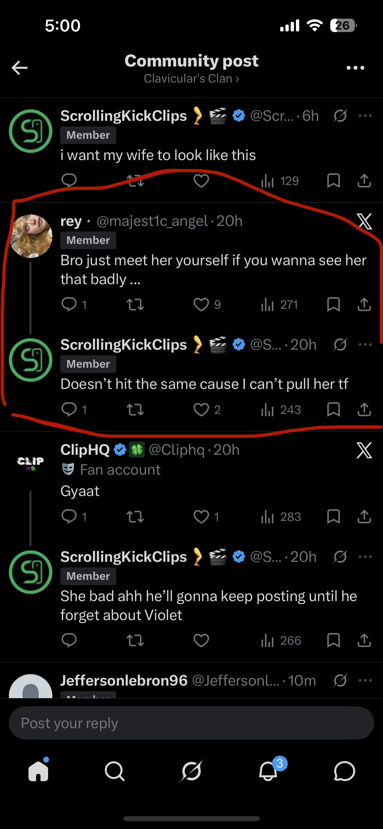
Task: View the 283 views analytics on ClipHQ post
Action: 281,517
